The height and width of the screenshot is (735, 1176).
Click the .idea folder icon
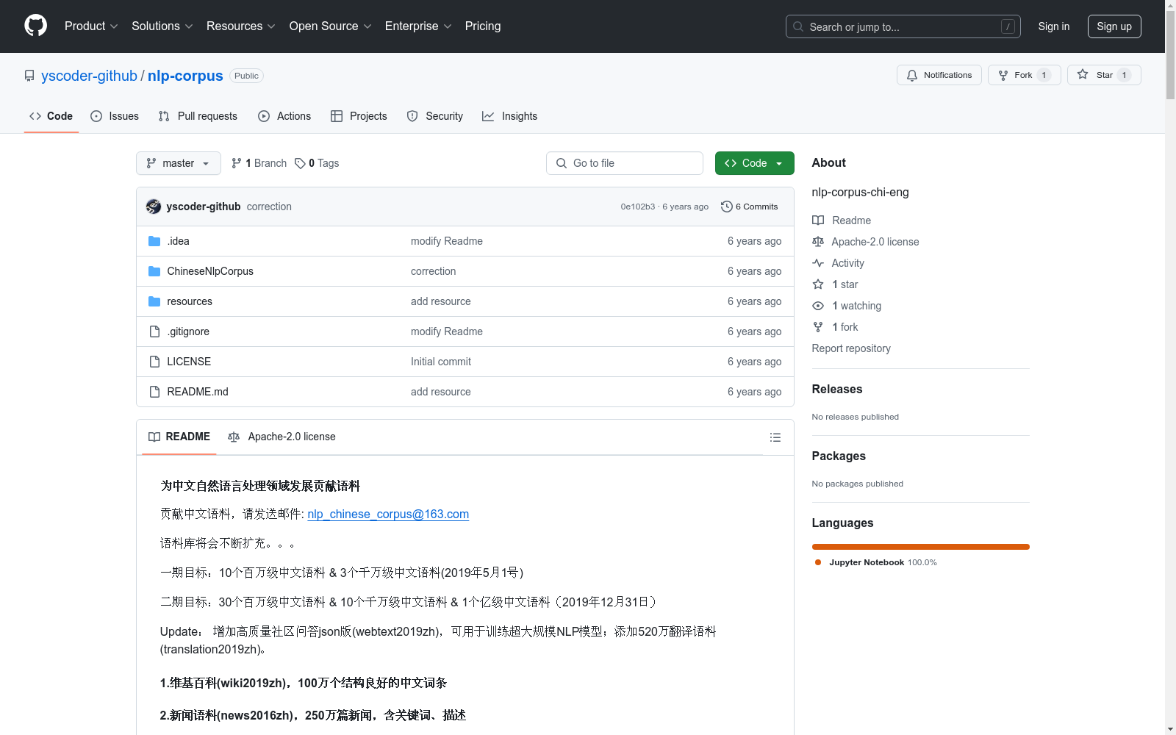click(154, 241)
